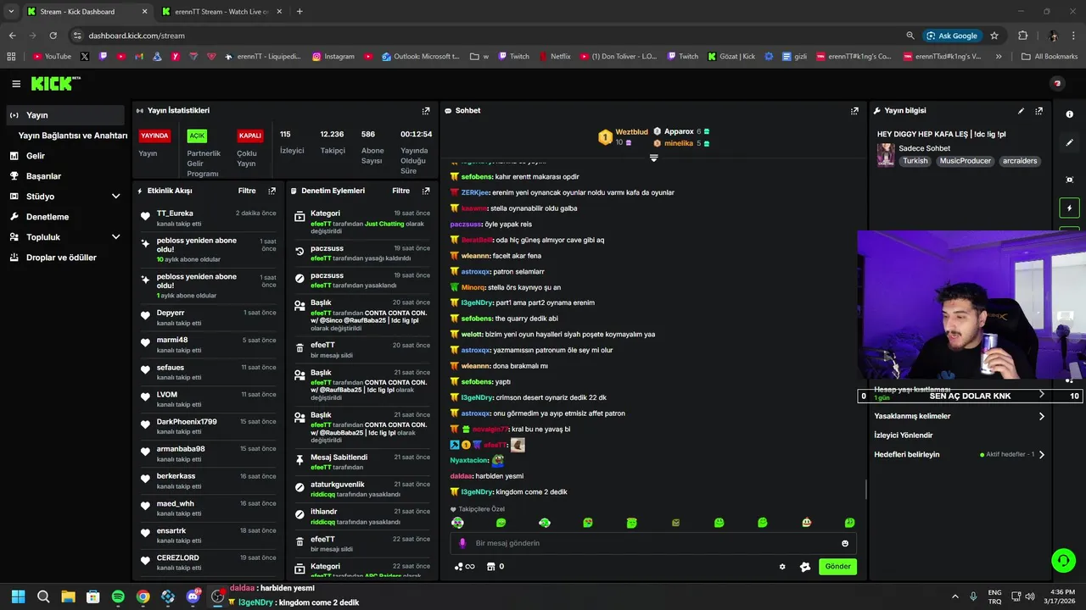1086x610 pixels.
Task: Open the All Bookmarks folder
Action: 1050,57
